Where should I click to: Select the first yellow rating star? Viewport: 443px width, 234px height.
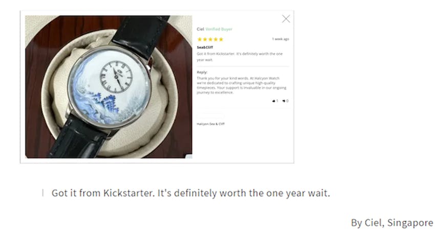(200, 39)
